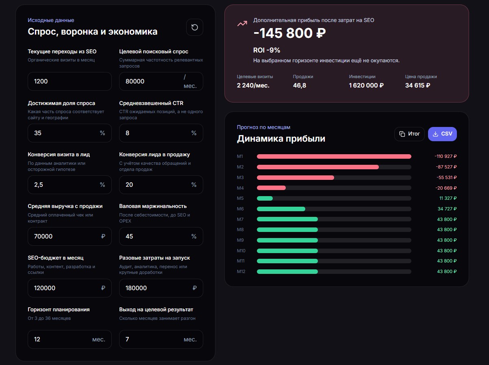Click the M6 value 34 727 ₽

[x=447, y=209]
